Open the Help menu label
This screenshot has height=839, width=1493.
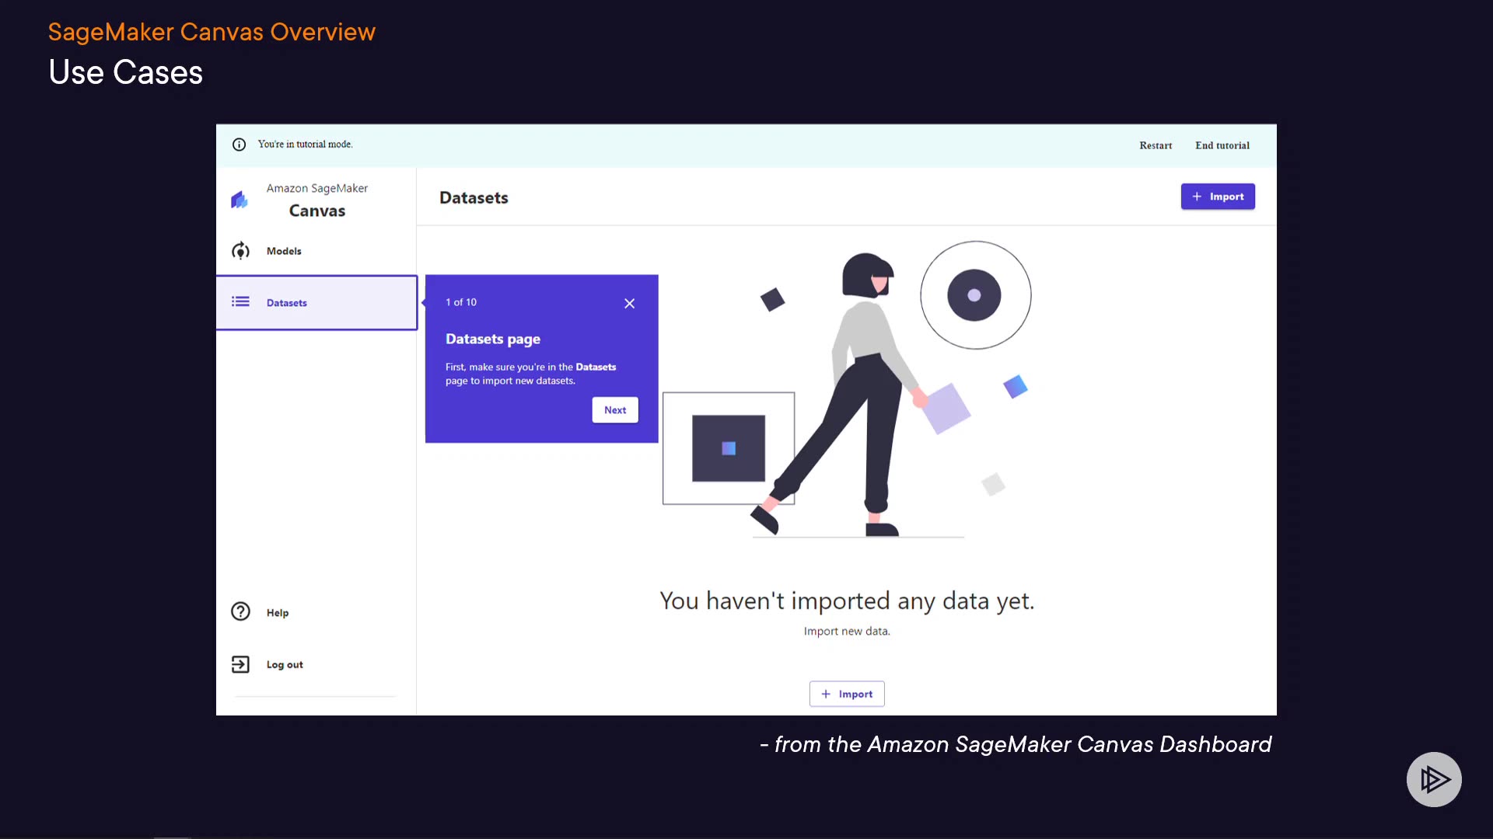coord(278,613)
